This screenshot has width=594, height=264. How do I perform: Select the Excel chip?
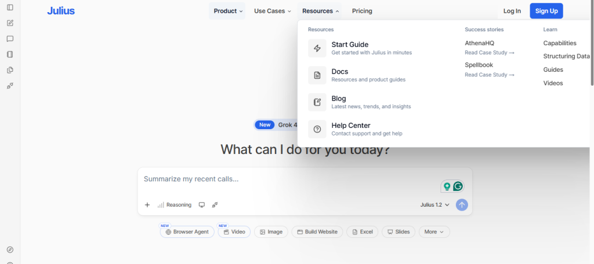tap(362, 232)
